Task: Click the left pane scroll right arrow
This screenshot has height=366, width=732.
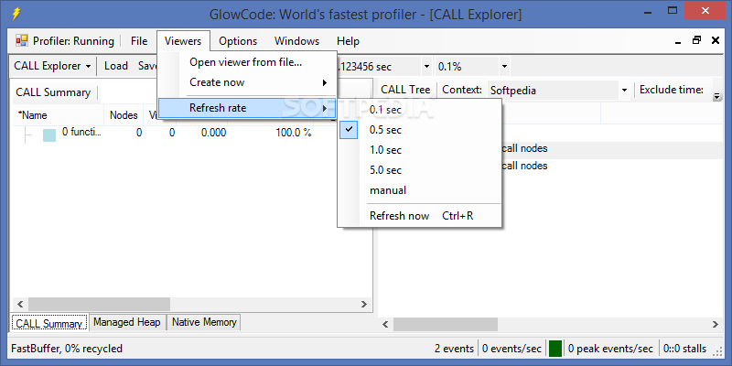Action: tap(364, 305)
